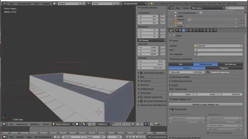Open the Все сцены display dropdown
Viewport: 248px width, 139px height.
coord(208,8)
